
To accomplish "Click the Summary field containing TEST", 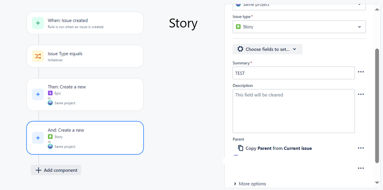I will coord(294,73).
